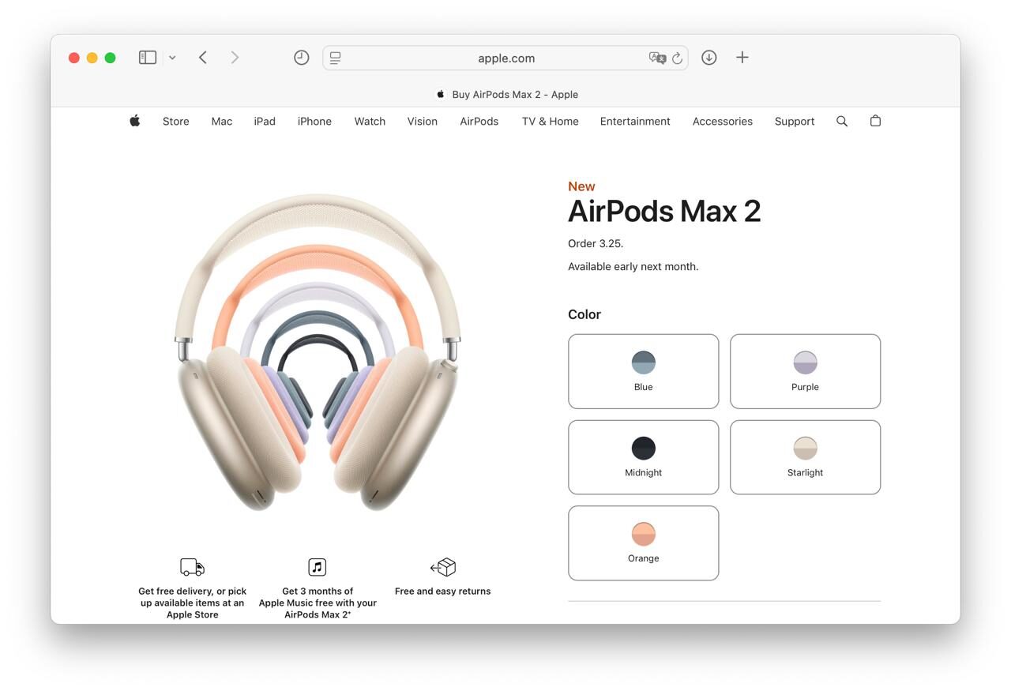
Task: Open the Downloads list
Action: tap(708, 57)
